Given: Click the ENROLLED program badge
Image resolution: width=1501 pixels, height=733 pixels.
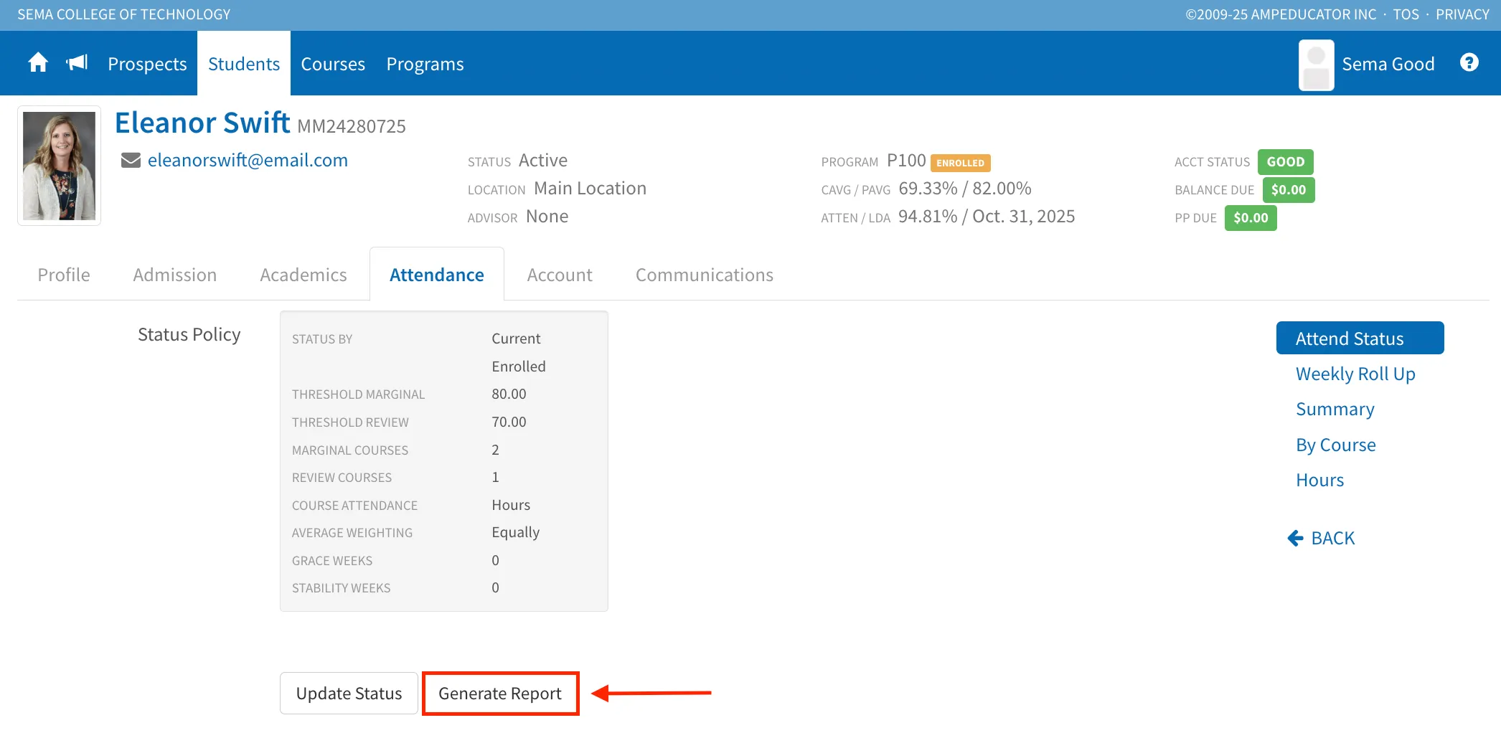Looking at the screenshot, I should (x=960, y=163).
